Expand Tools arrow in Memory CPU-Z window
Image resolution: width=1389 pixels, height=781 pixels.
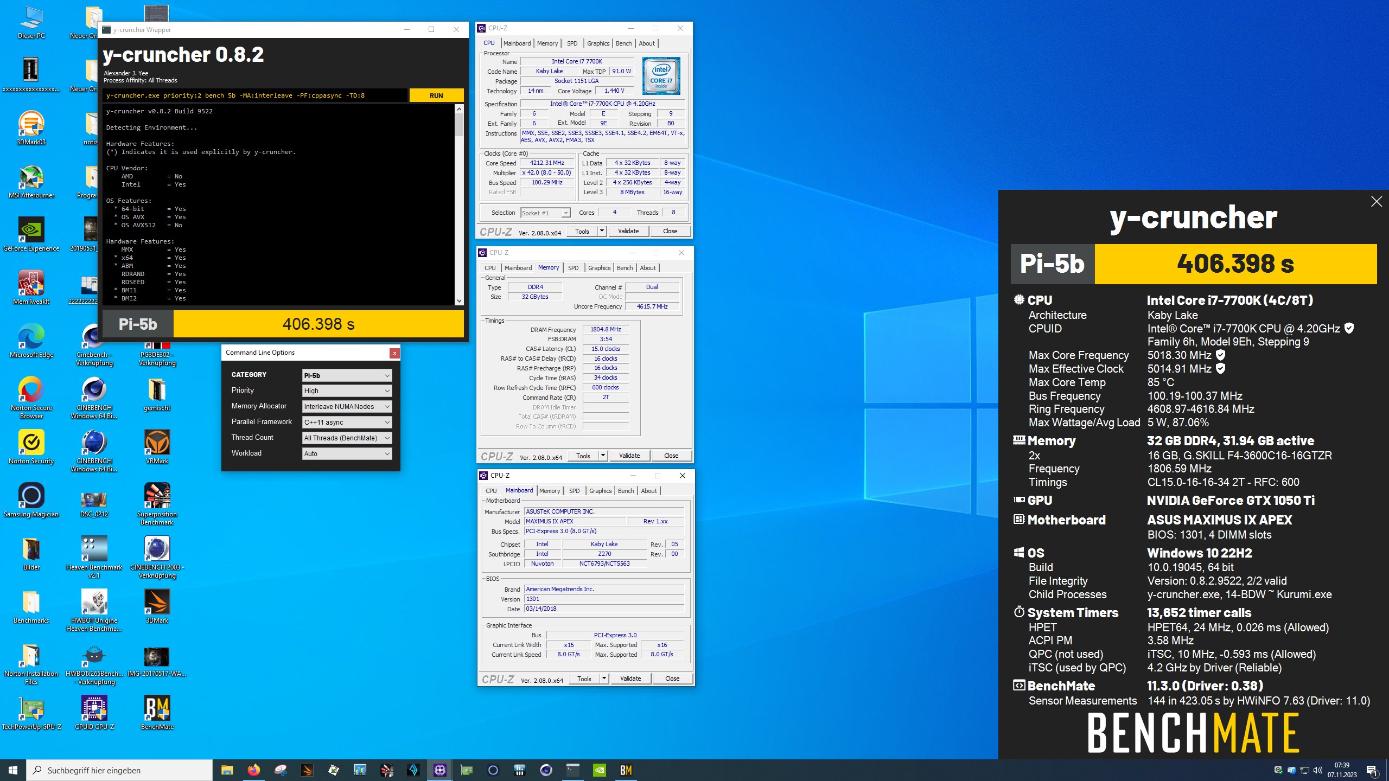[x=602, y=456]
